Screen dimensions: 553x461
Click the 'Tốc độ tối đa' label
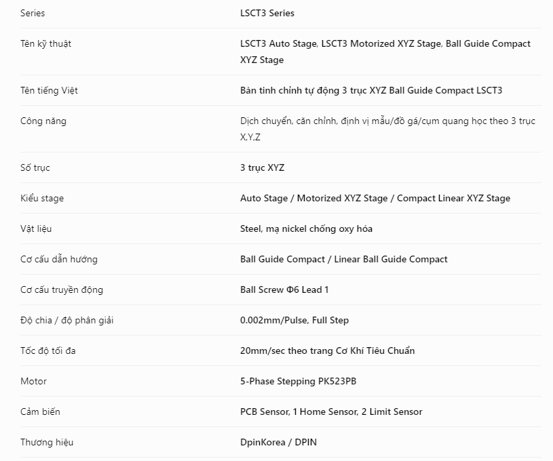[x=48, y=351]
